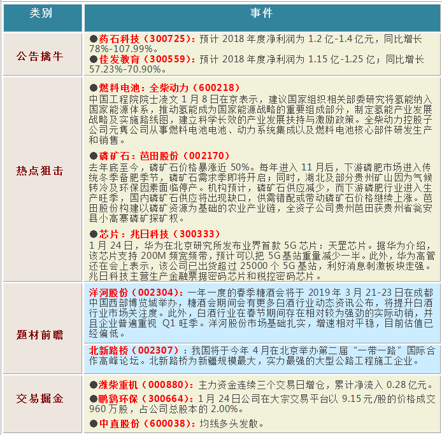Select the 题材前瞻 category cell

[x=43, y=328]
